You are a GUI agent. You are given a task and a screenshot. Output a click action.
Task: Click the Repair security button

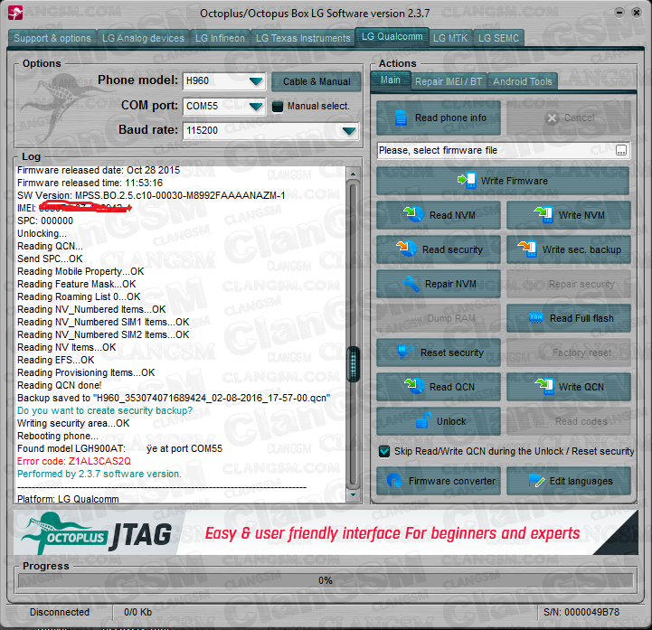point(569,284)
